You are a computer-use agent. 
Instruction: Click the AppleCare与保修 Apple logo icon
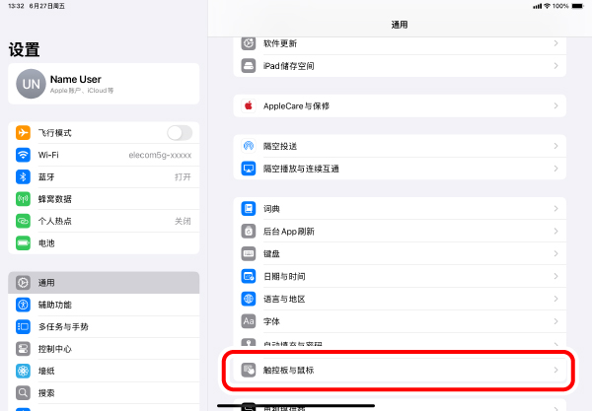[250, 104]
